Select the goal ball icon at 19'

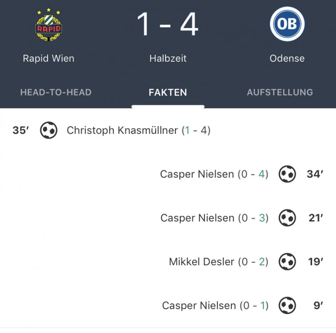coord(287,262)
